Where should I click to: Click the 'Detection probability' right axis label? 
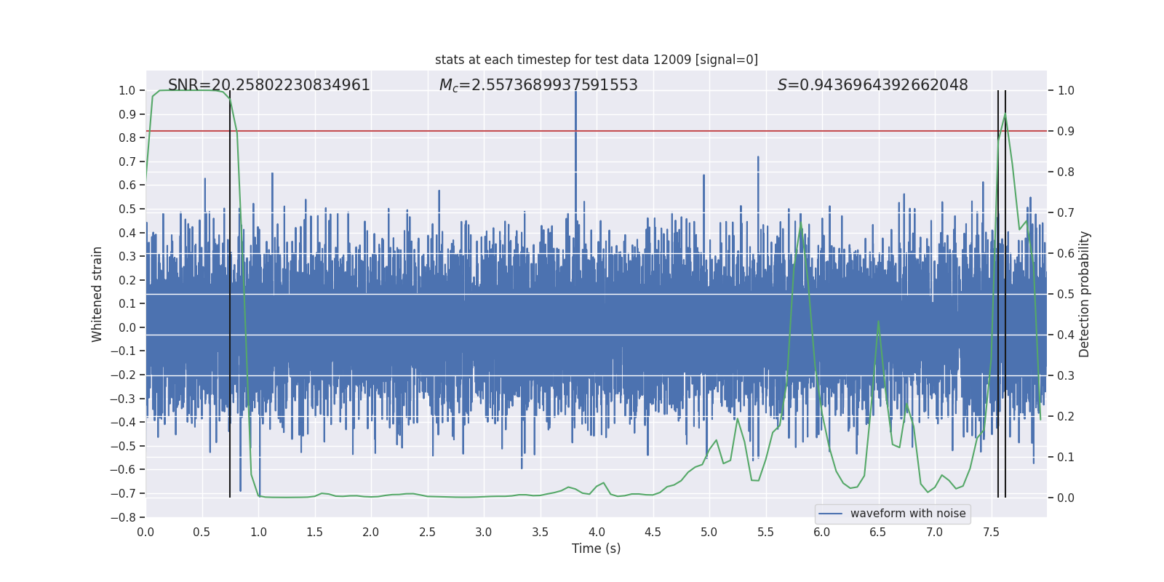1084,294
